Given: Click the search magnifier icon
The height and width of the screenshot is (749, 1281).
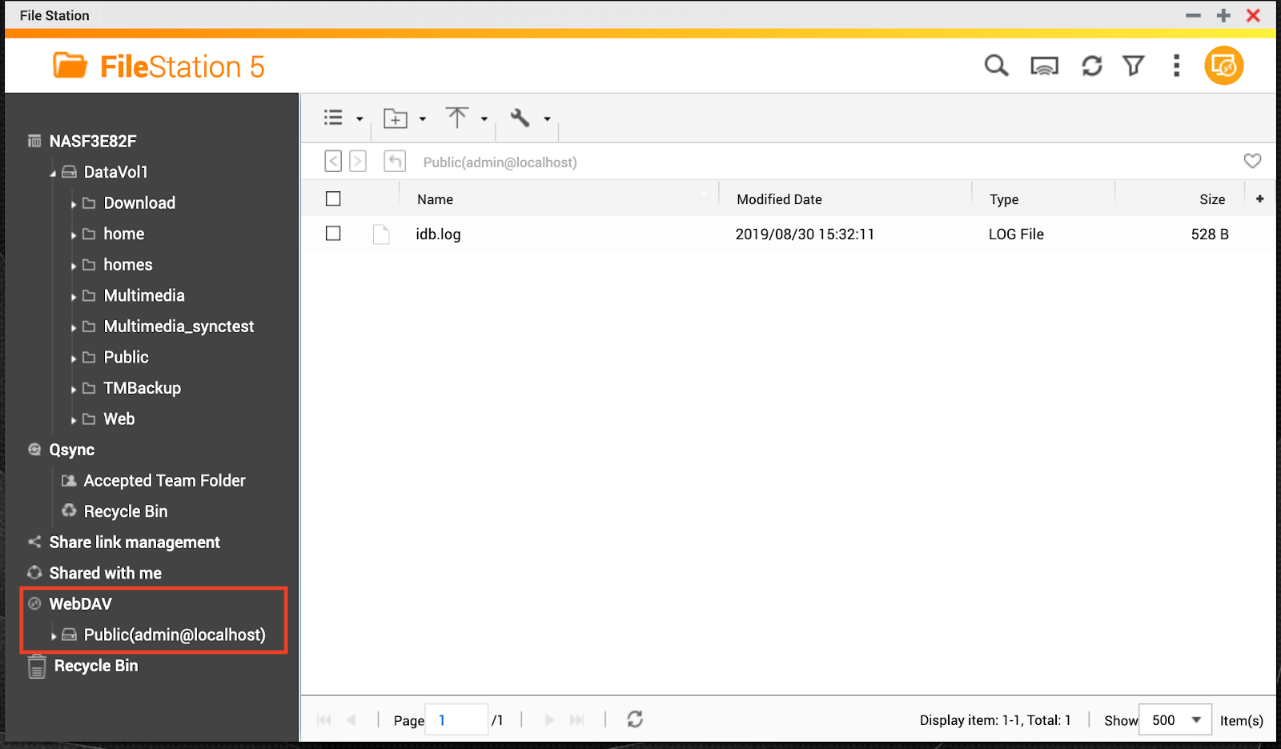Looking at the screenshot, I should pyautogui.click(x=996, y=66).
